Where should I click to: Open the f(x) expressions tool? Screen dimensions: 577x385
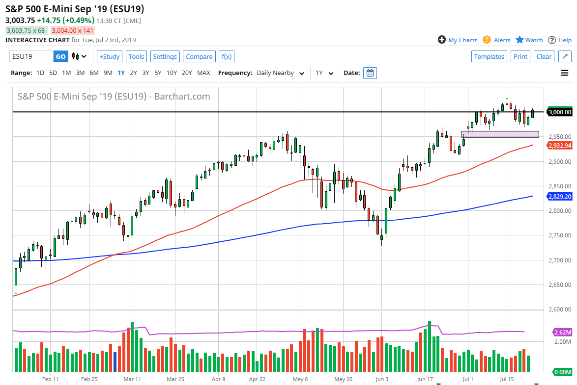pyautogui.click(x=227, y=56)
